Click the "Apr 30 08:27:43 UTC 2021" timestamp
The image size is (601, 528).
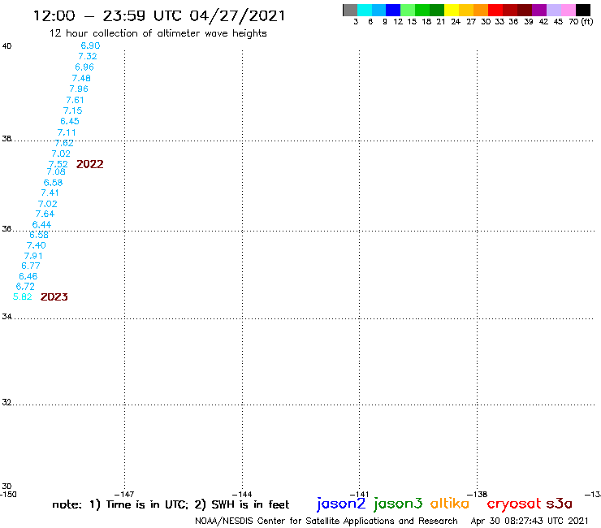tap(530, 522)
